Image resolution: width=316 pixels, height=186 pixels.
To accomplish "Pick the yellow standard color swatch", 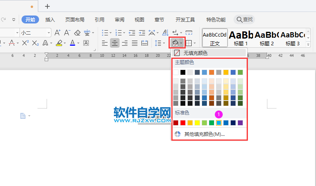I will (x=197, y=123).
